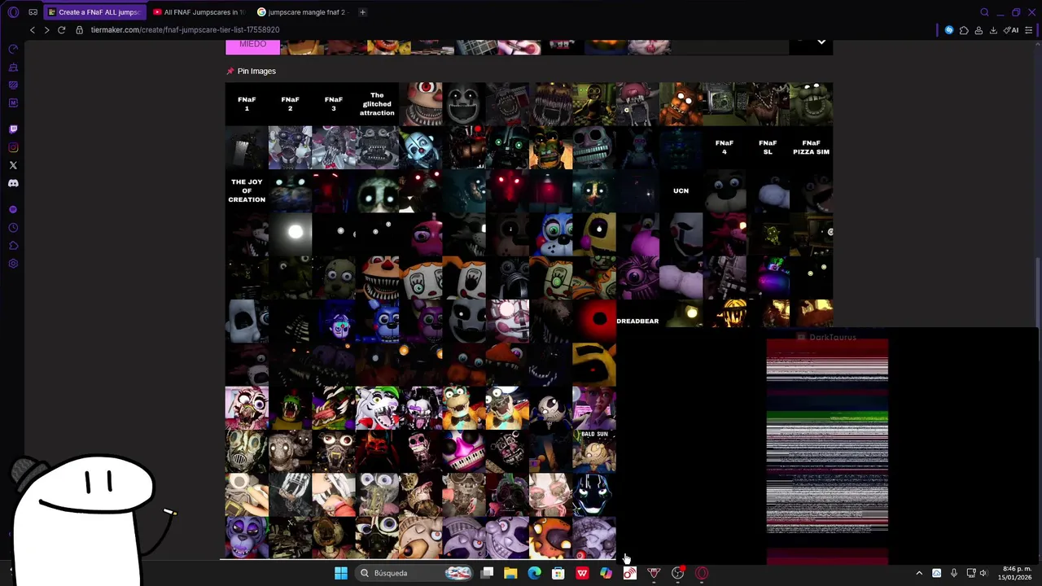Open the taskbar volume icon
1042x586 pixels.
pyautogui.click(x=984, y=573)
